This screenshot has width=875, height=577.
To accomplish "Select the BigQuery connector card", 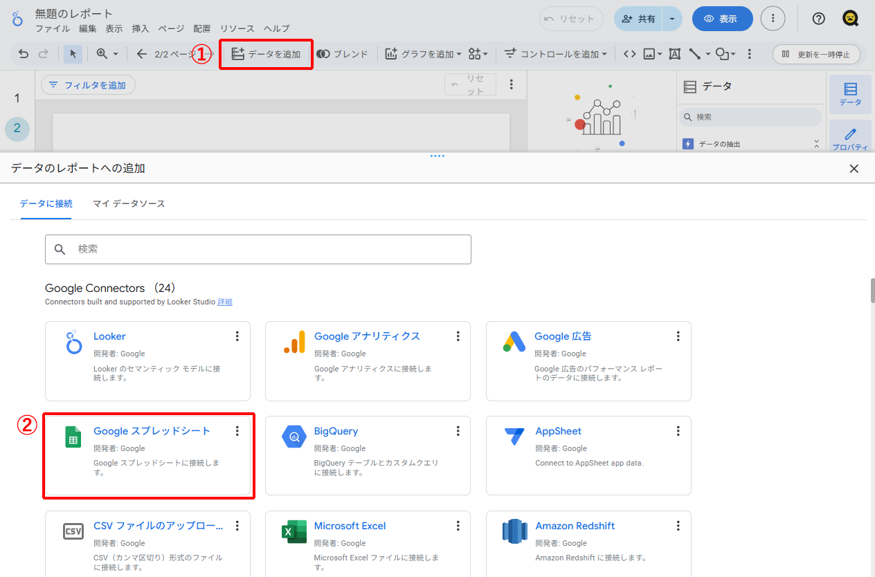I will (x=367, y=455).
